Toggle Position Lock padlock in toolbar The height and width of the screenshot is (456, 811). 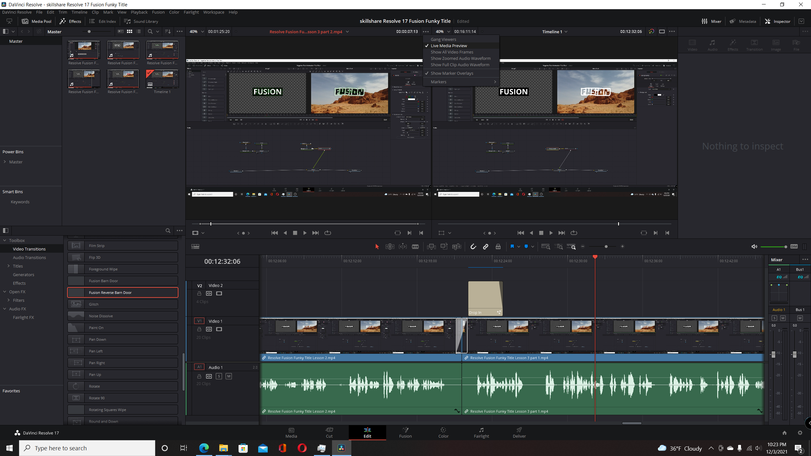click(x=498, y=247)
